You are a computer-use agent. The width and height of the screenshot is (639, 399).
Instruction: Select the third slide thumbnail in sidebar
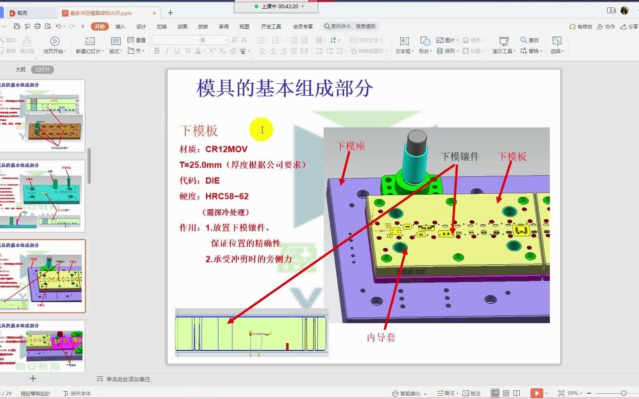[x=43, y=276]
